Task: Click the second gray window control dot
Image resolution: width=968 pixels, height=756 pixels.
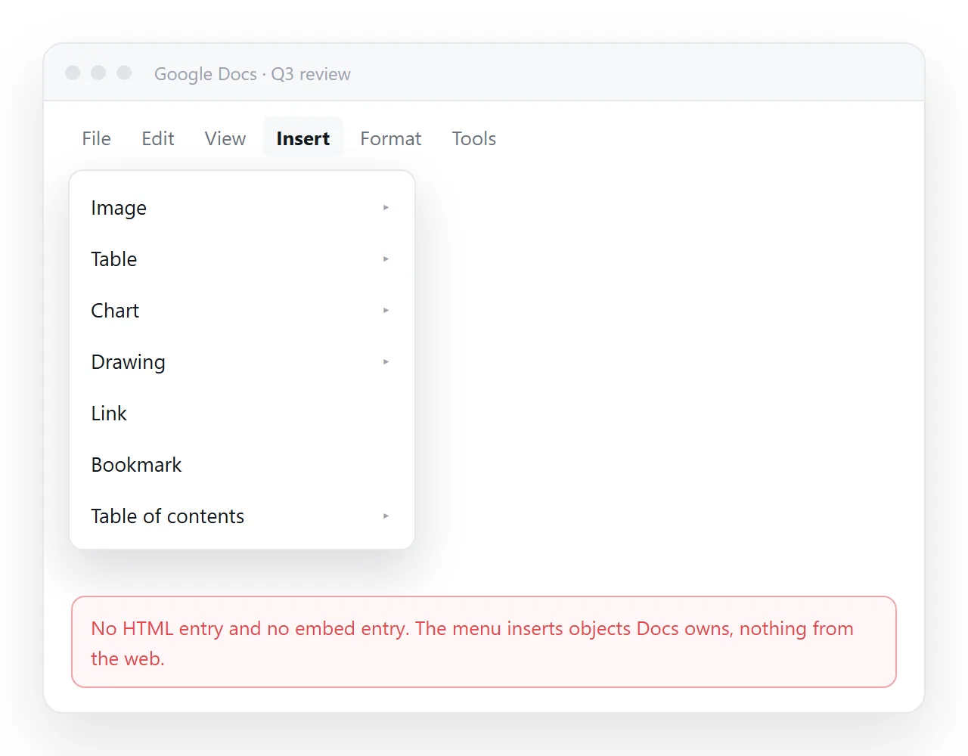Action: pyautogui.click(x=98, y=73)
